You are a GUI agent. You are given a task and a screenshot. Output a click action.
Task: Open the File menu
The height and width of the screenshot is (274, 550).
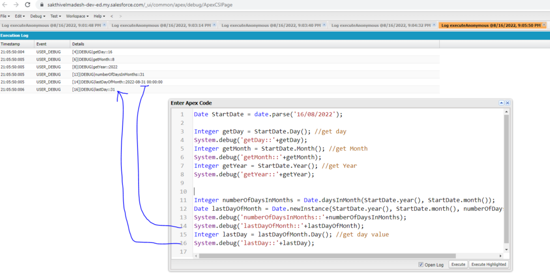coord(5,16)
